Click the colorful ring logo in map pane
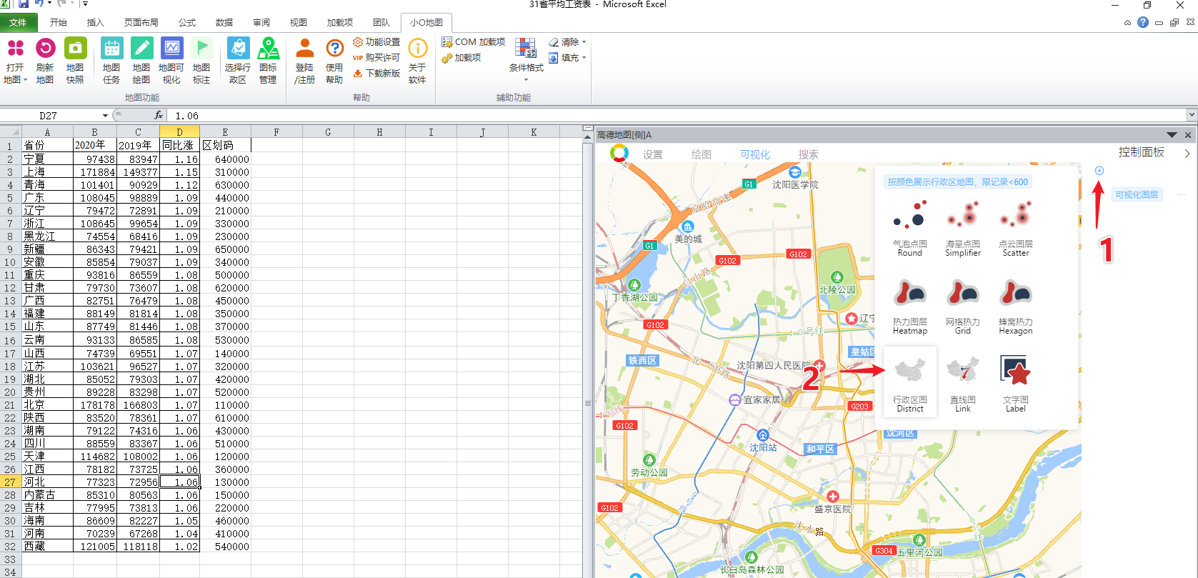This screenshot has height=578, width=1198. 619,153
